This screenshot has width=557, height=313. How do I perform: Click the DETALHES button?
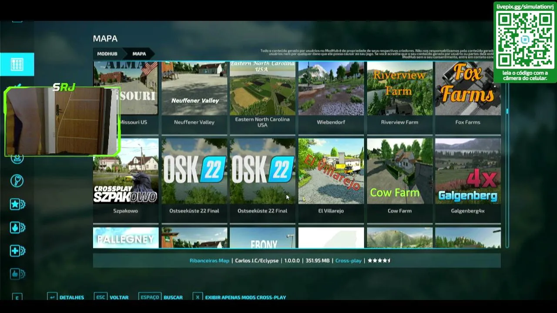(66, 297)
